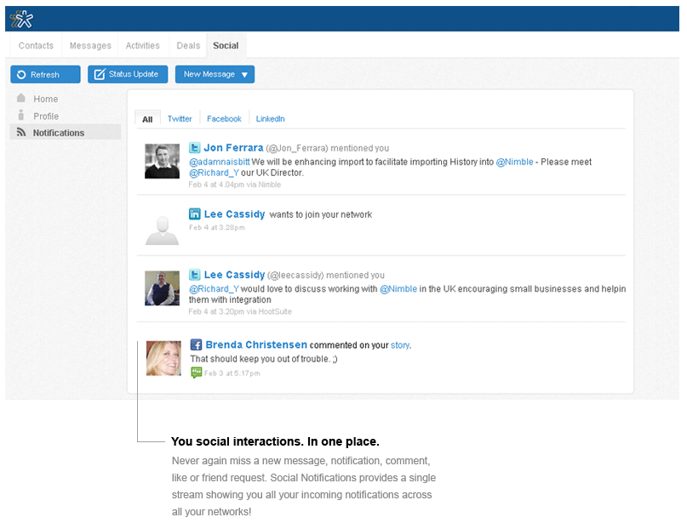The height and width of the screenshot is (523, 687).
Task: Click the Nimble logo in header
Action: click(x=22, y=19)
